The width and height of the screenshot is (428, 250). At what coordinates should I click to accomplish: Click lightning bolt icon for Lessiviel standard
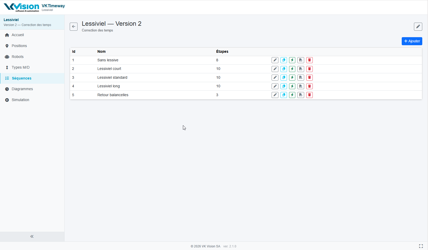(292, 77)
